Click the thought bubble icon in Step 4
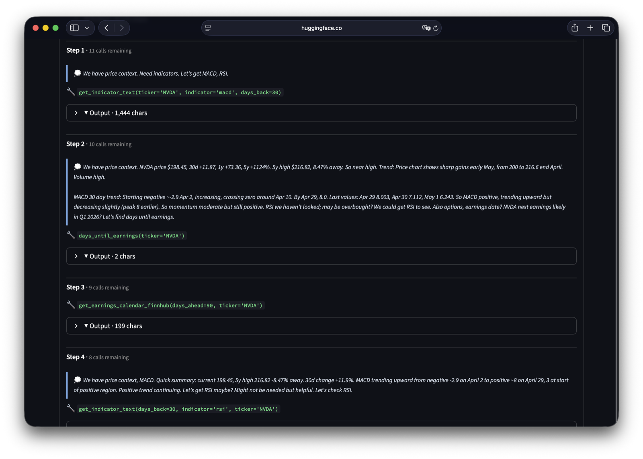 (x=78, y=379)
